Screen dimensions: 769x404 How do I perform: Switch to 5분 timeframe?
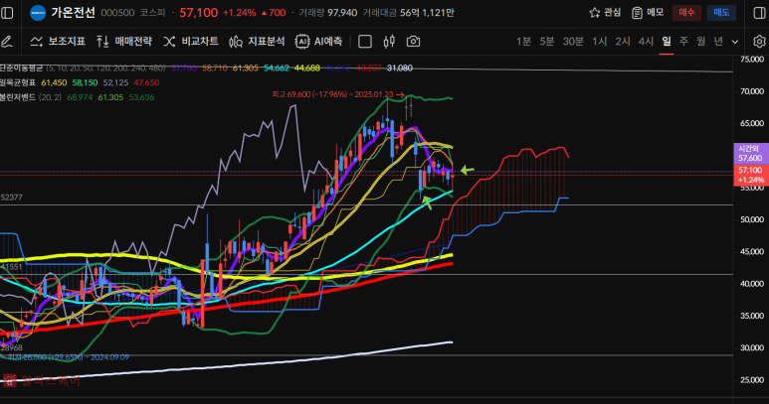point(547,42)
